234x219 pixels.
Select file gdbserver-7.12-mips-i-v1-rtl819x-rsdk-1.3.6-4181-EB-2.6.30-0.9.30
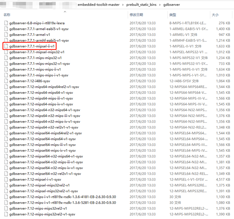click(x=63, y=197)
